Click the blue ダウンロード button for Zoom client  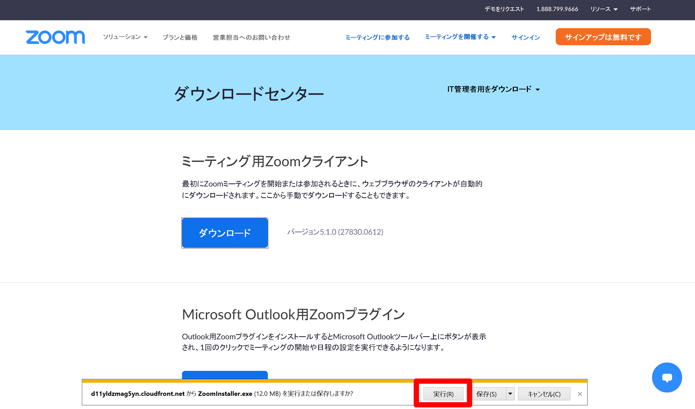tap(225, 233)
